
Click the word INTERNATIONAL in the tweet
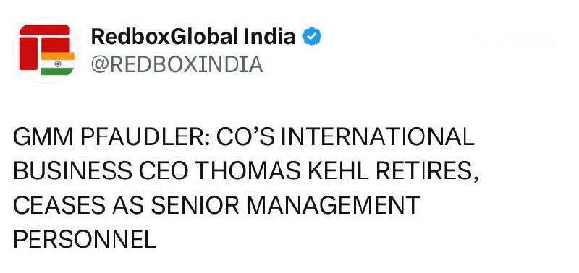click(x=377, y=137)
